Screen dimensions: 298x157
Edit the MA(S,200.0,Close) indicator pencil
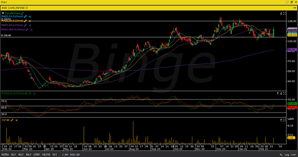27,29
